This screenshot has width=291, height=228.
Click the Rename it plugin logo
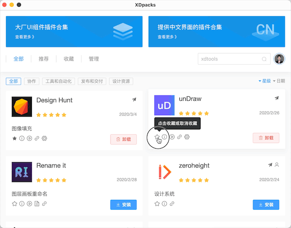(22, 172)
